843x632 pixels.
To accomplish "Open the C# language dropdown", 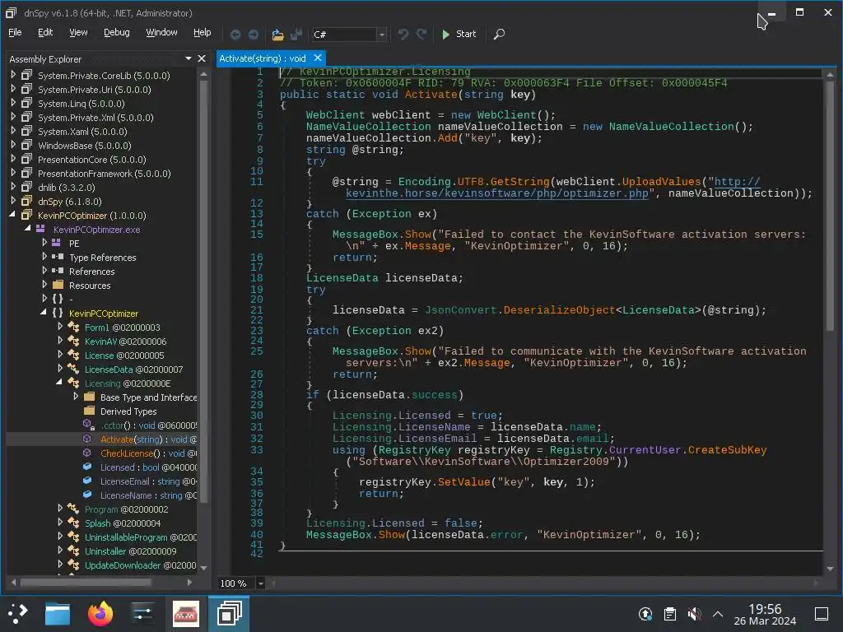I will (382, 35).
